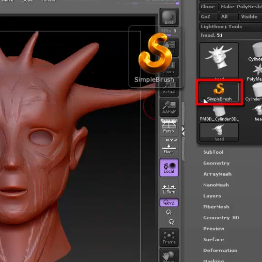Expand the SubTool palette
The image size is (262, 262).
213,152
